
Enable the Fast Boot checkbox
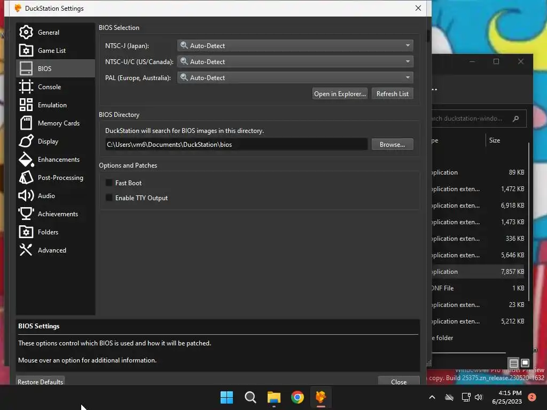(109, 183)
